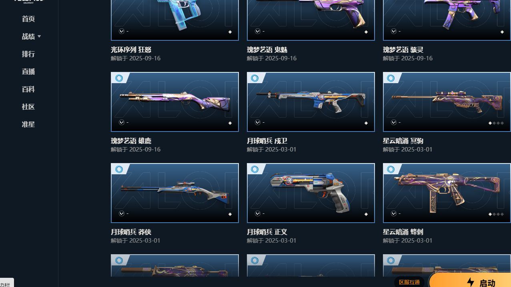Click the Valorant points icon on 月球哨兵 正义
The height and width of the screenshot is (287, 511).
[x=258, y=213]
